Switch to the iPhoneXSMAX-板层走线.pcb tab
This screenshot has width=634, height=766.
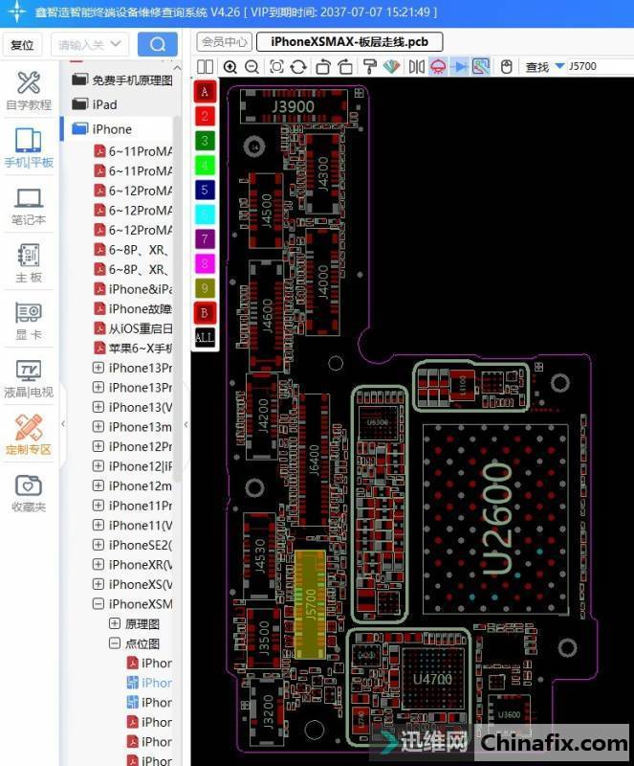click(356, 41)
